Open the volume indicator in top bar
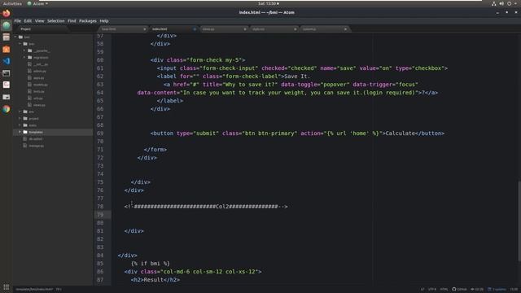Viewport: 521px width, 293px height. (x=501, y=3)
